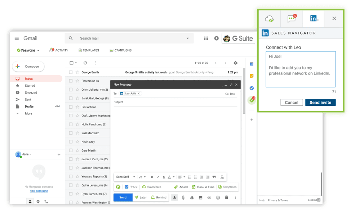The width and height of the screenshot is (351, 216).
Task: Click the Google Drive insert icon
Action: pos(192,198)
